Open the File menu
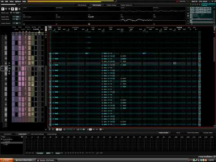Image resolution: width=216 pixels, height=162 pixels. tap(2, 1)
